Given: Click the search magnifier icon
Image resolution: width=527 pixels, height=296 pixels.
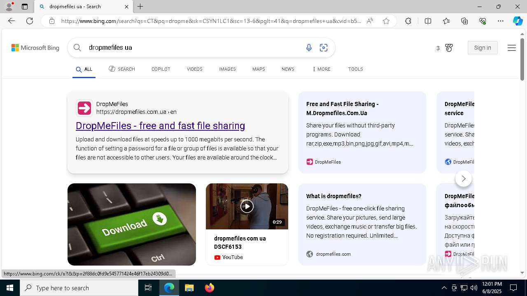Looking at the screenshot, I should 77,48.
